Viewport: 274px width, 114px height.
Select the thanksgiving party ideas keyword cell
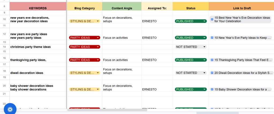(x=38, y=58)
